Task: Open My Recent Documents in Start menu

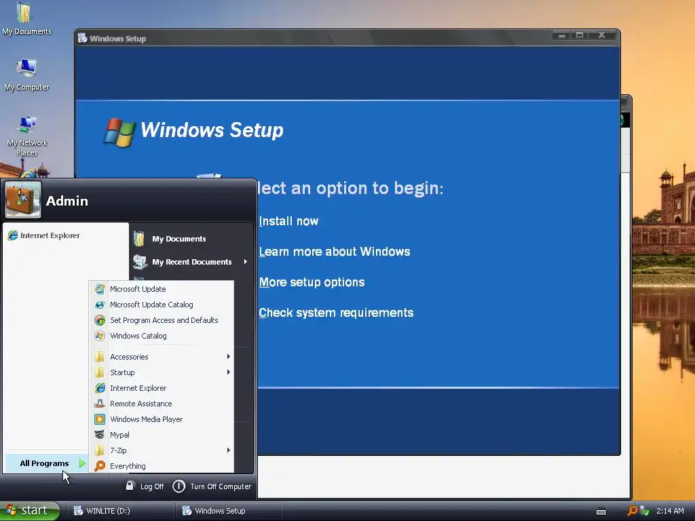Action: pyautogui.click(x=191, y=262)
